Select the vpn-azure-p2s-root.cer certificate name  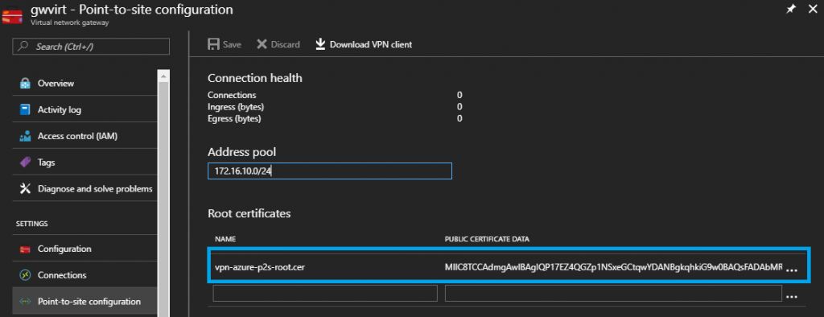[260, 267]
